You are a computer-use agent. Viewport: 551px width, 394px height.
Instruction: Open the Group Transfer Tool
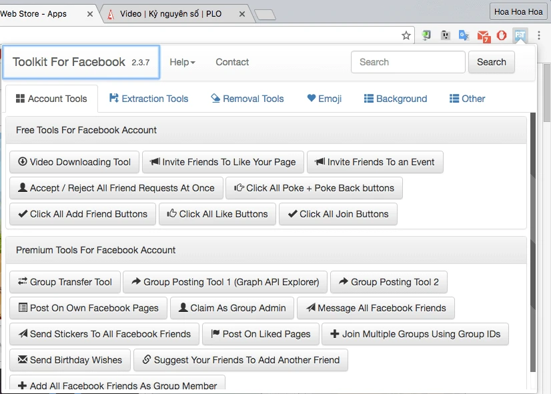(x=65, y=282)
